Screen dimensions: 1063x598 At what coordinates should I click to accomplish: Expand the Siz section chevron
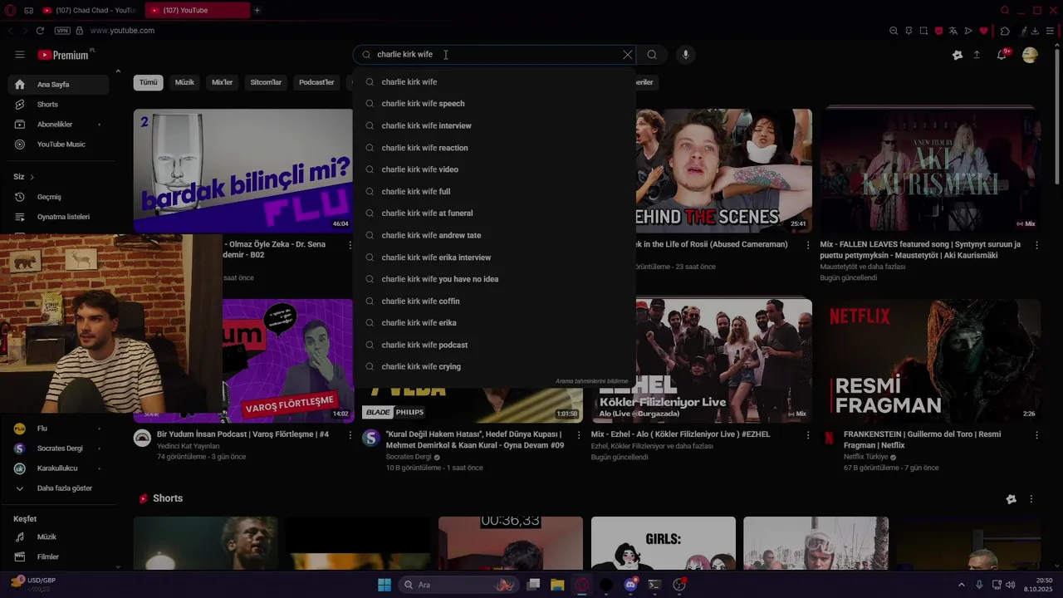[32, 177]
